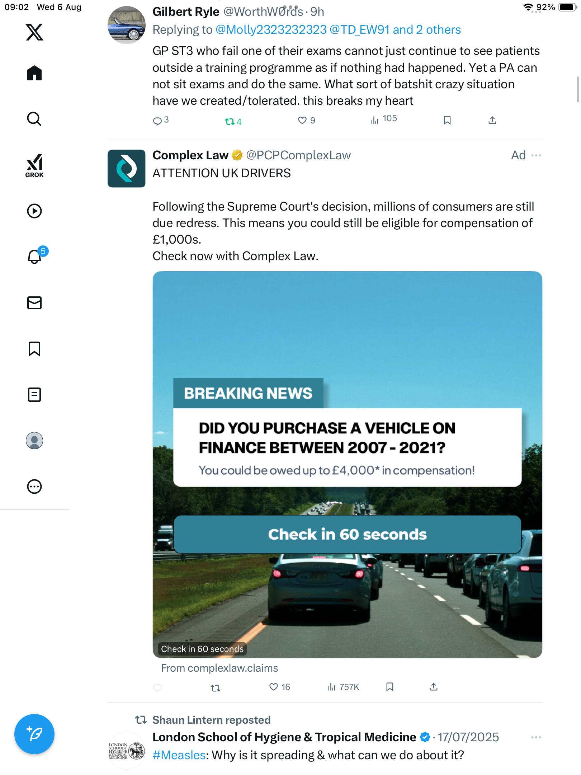Image resolution: width=581 pixels, height=775 pixels.
Task: Open the Grok assistant icon
Action: click(34, 165)
